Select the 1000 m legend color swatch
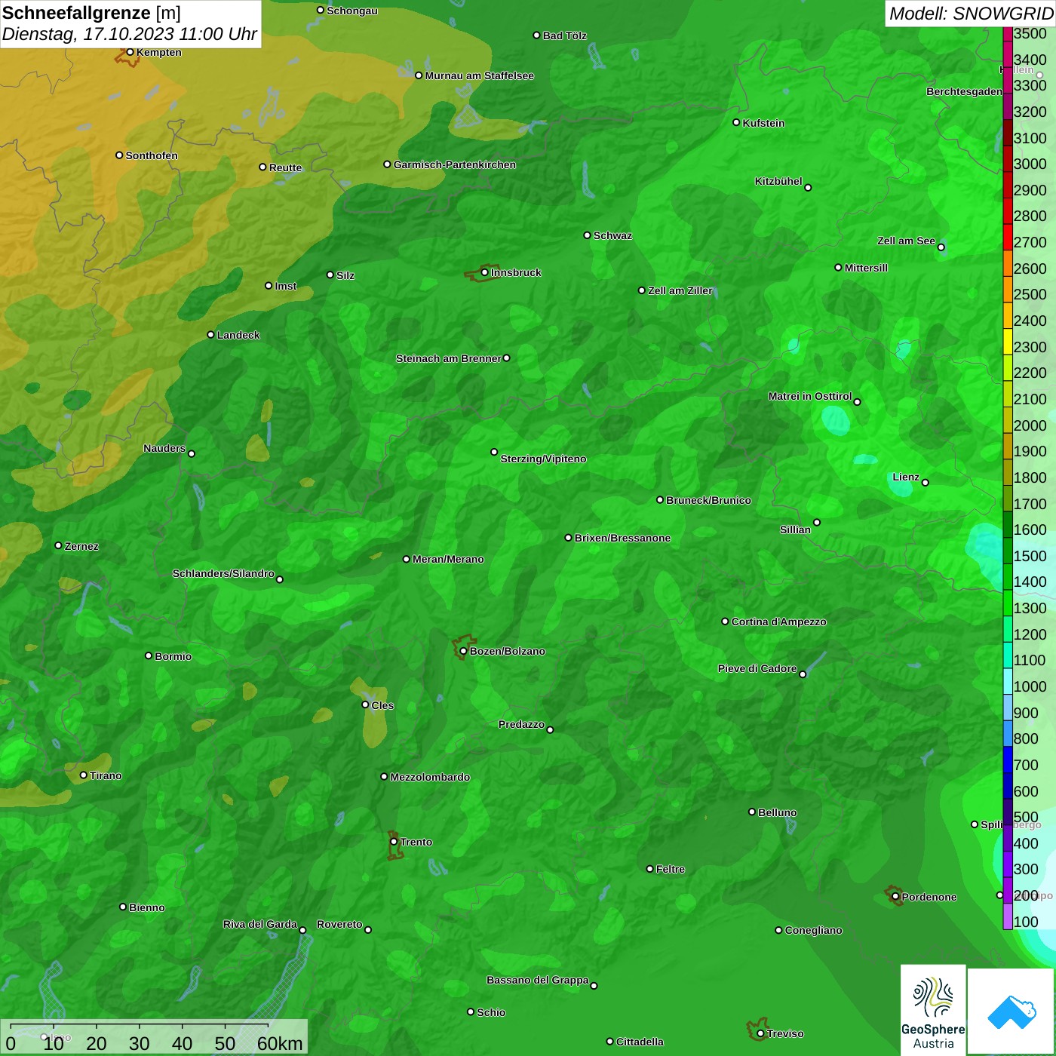Image resolution: width=1056 pixels, height=1056 pixels. (1008, 681)
